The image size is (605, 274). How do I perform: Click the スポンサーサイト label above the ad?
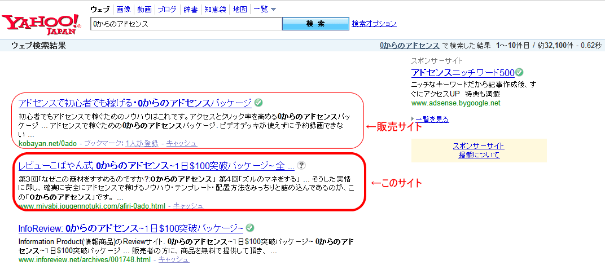tap(437, 60)
